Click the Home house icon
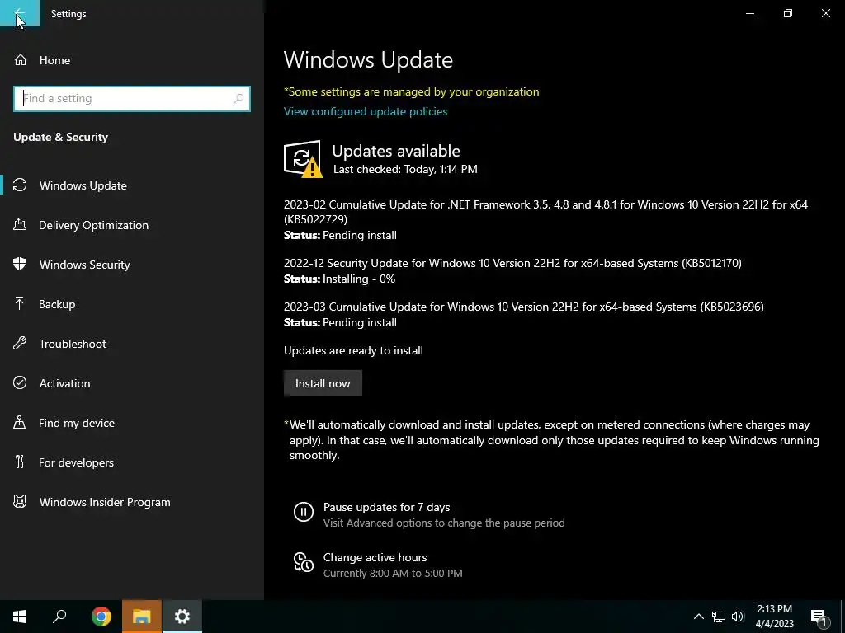The width and height of the screenshot is (845, 633). (21, 60)
